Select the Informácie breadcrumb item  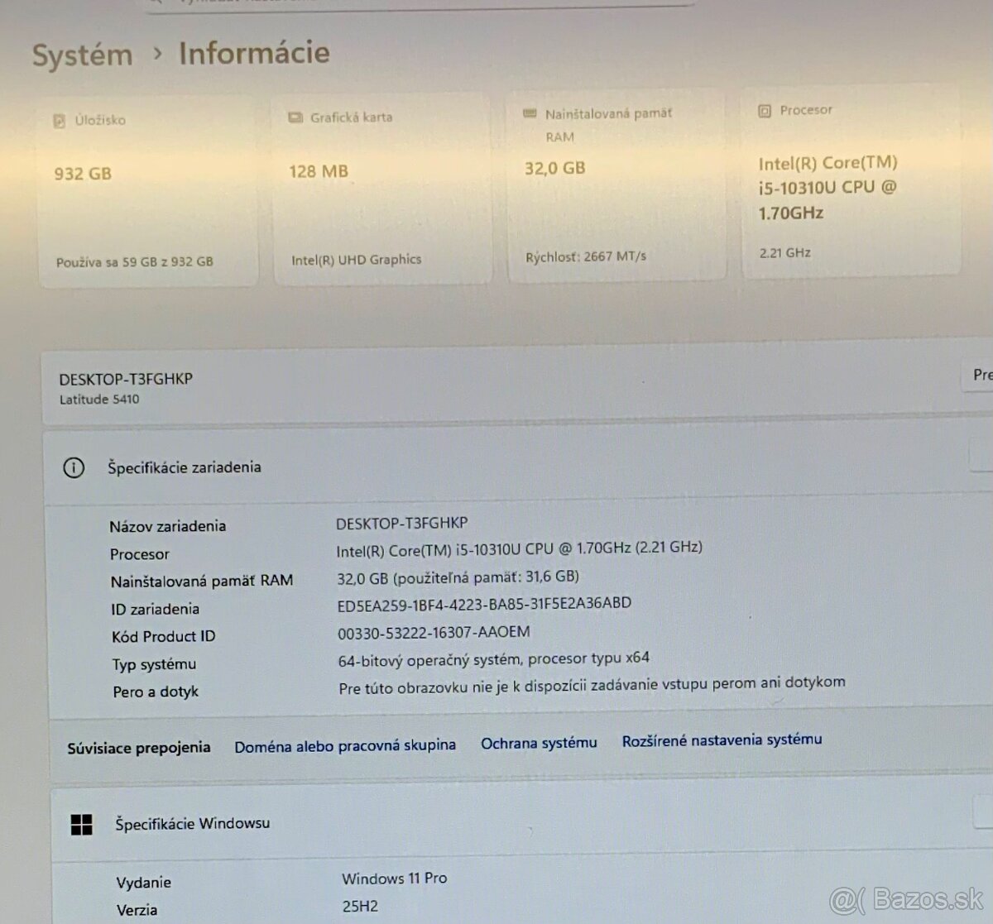(253, 53)
